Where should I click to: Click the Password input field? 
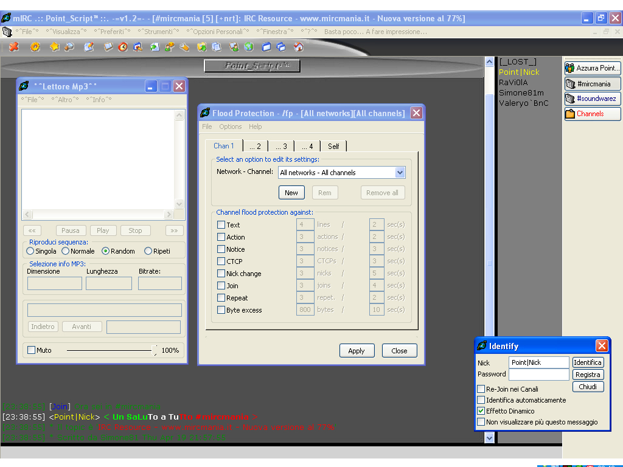click(x=538, y=375)
